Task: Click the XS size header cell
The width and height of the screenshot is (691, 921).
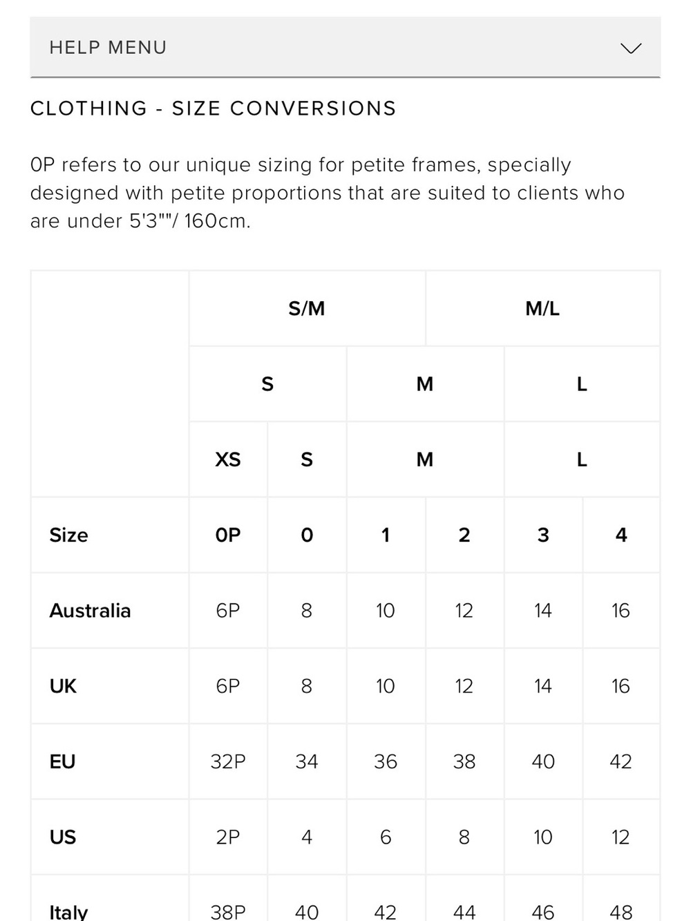Action: (228, 459)
